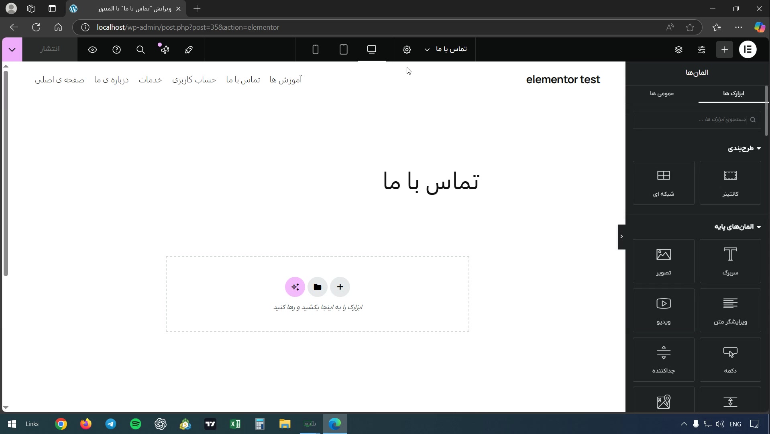Open the help question mark icon

pos(116,49)
